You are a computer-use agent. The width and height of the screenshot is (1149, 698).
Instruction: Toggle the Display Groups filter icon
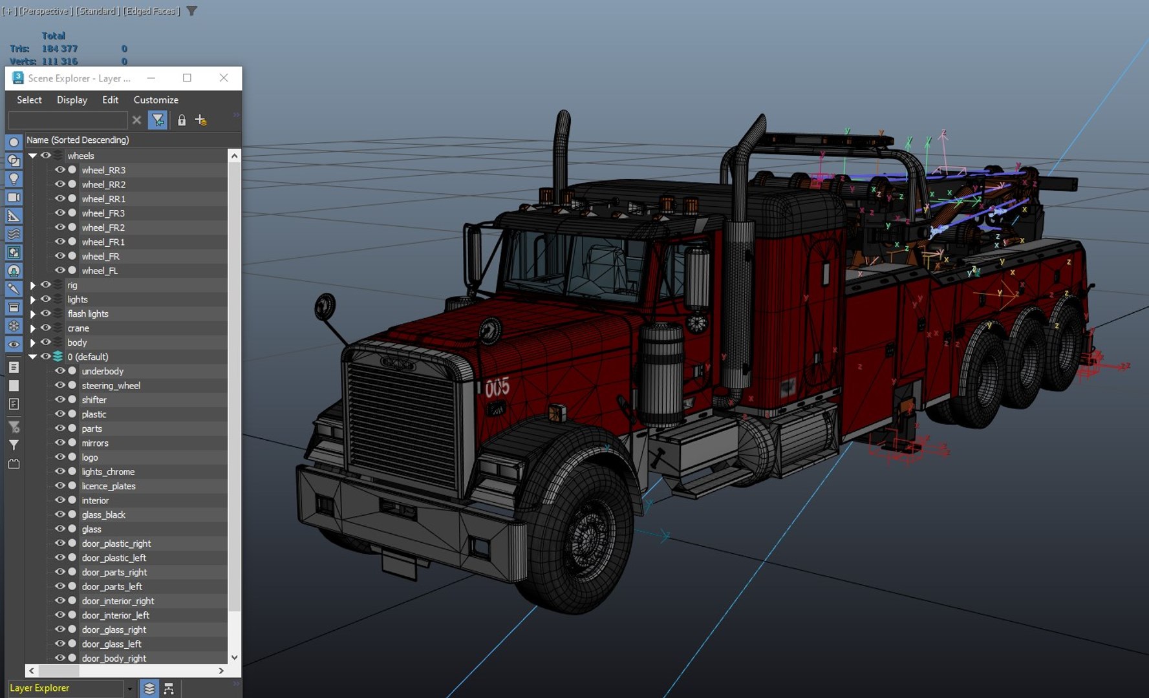click(x=14, y=253)
